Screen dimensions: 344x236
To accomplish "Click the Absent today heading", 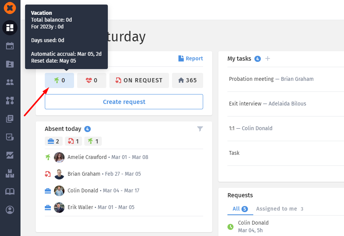I will click(63, 129).
